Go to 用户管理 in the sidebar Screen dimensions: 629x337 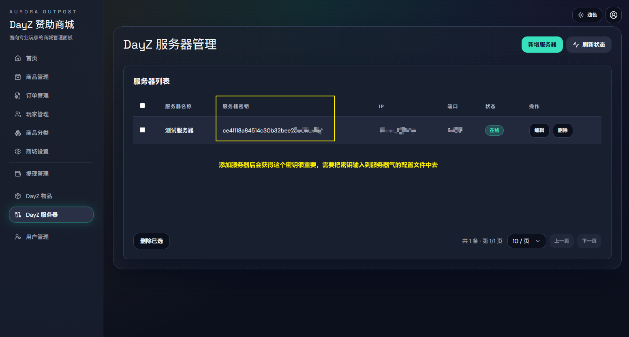point(37,237)
